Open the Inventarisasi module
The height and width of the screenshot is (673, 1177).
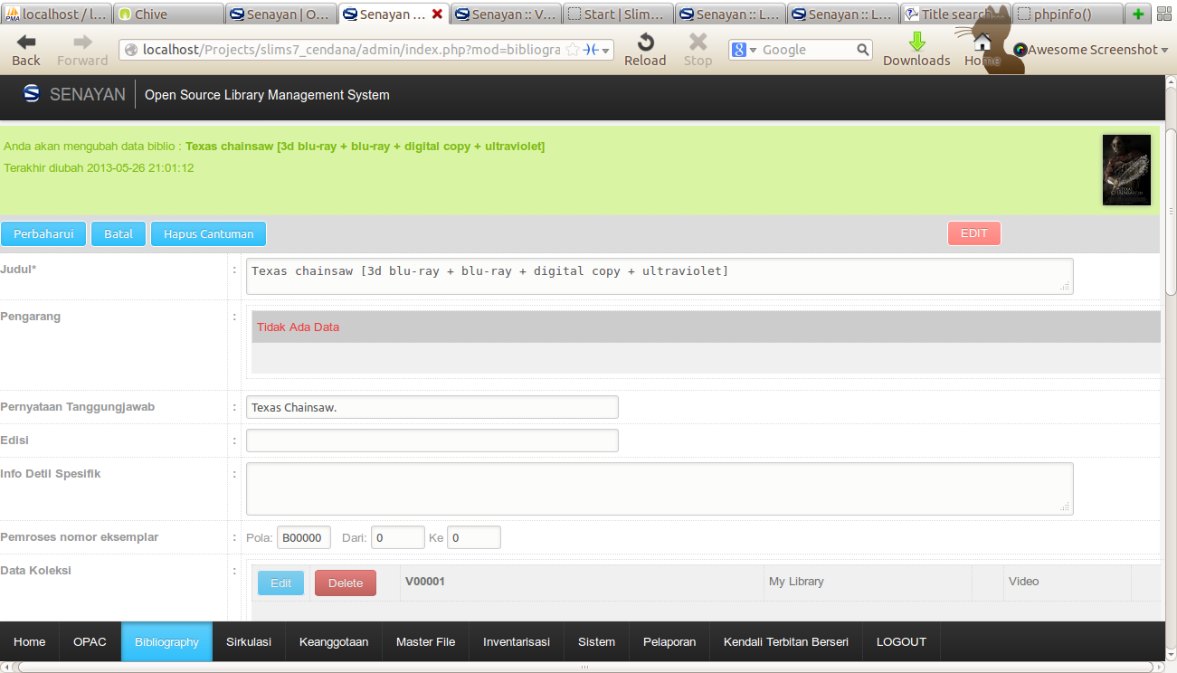(x=517, y=641)
